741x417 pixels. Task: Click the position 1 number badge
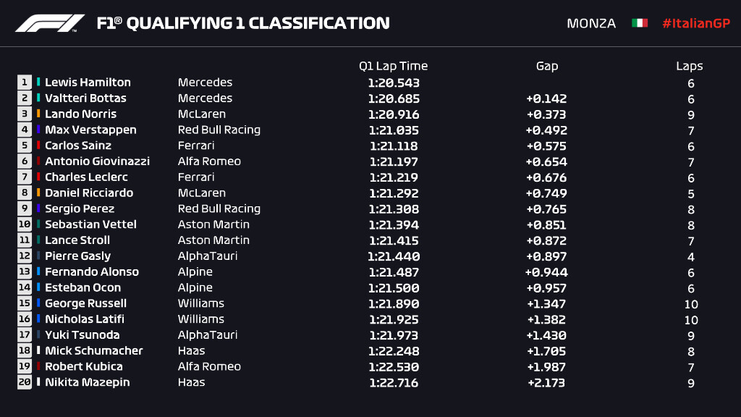tap(25, 83)
